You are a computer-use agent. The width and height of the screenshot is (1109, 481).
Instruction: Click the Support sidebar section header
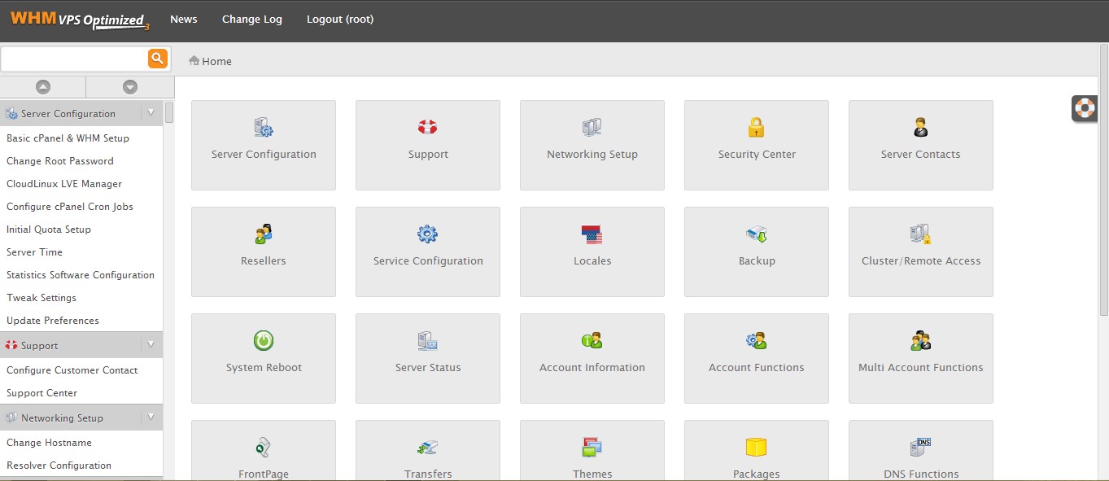[x=81, y=345]
